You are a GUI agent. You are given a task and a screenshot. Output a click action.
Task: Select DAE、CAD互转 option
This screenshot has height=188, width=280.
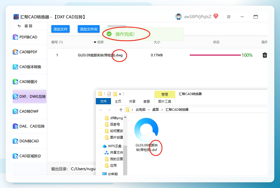[x=29, y=126]
